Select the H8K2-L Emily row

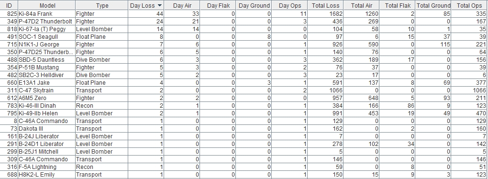pos(244,175)
